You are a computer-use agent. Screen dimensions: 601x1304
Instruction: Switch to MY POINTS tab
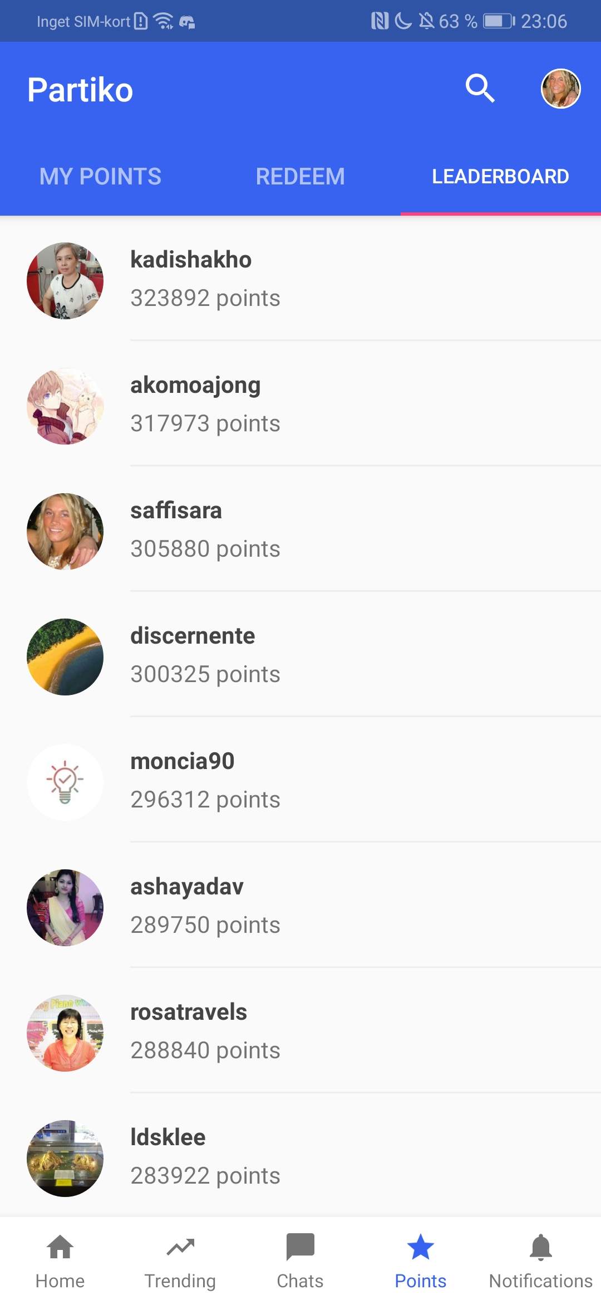pos(100,177)
